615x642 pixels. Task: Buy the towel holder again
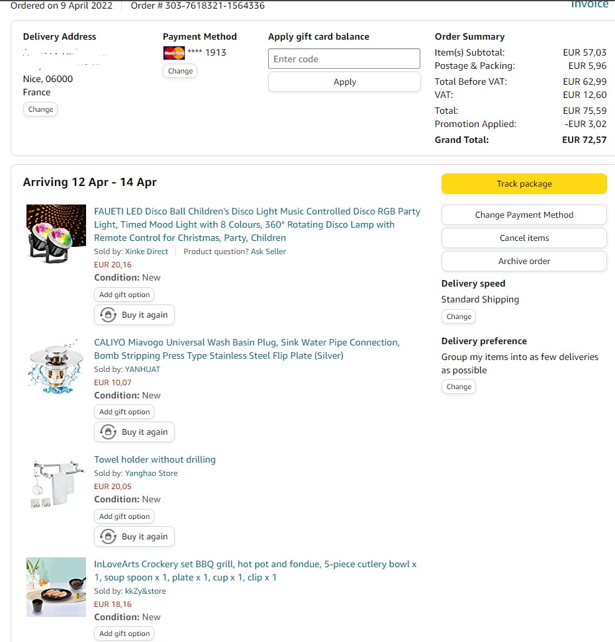tap(134, 537)
